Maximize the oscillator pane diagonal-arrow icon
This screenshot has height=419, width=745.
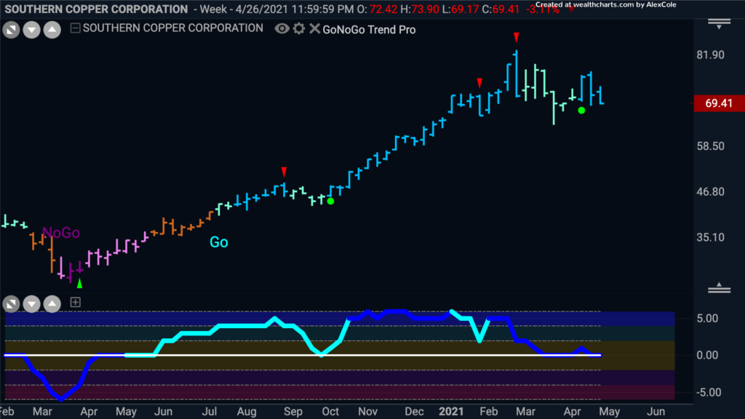coord(11,303)
